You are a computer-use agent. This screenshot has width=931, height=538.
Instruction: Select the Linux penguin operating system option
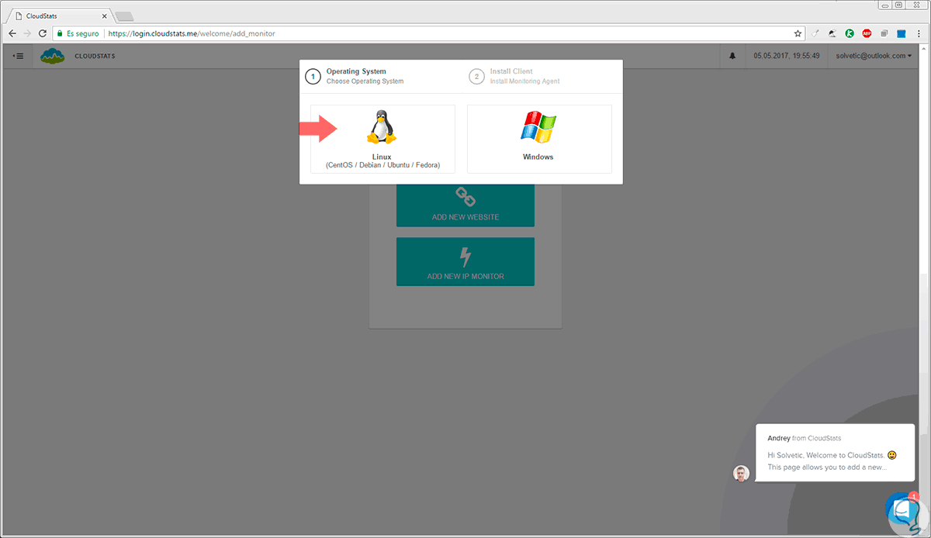[382, 139]
